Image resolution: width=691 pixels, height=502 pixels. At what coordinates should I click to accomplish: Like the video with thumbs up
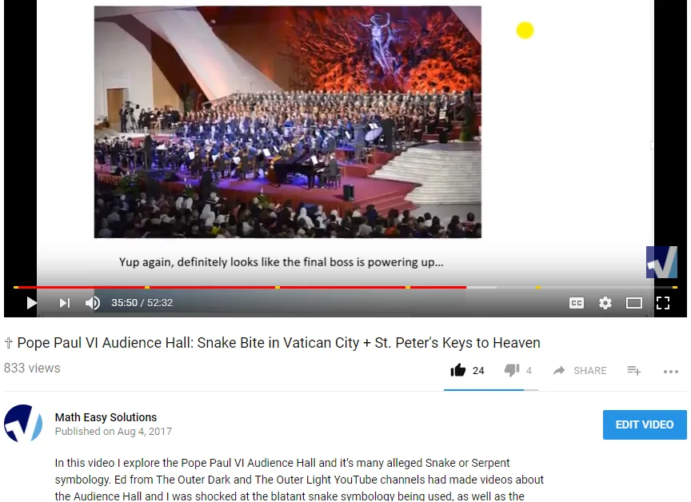[x=458, y=370]
